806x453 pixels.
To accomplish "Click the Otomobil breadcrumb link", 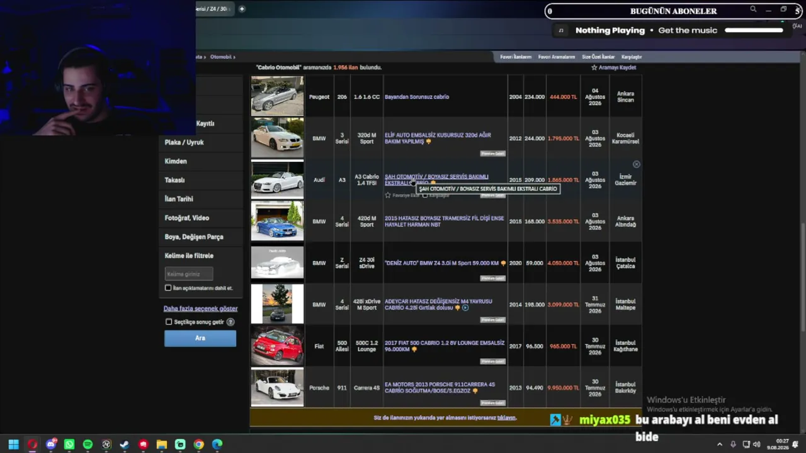I will click(221, 57).
